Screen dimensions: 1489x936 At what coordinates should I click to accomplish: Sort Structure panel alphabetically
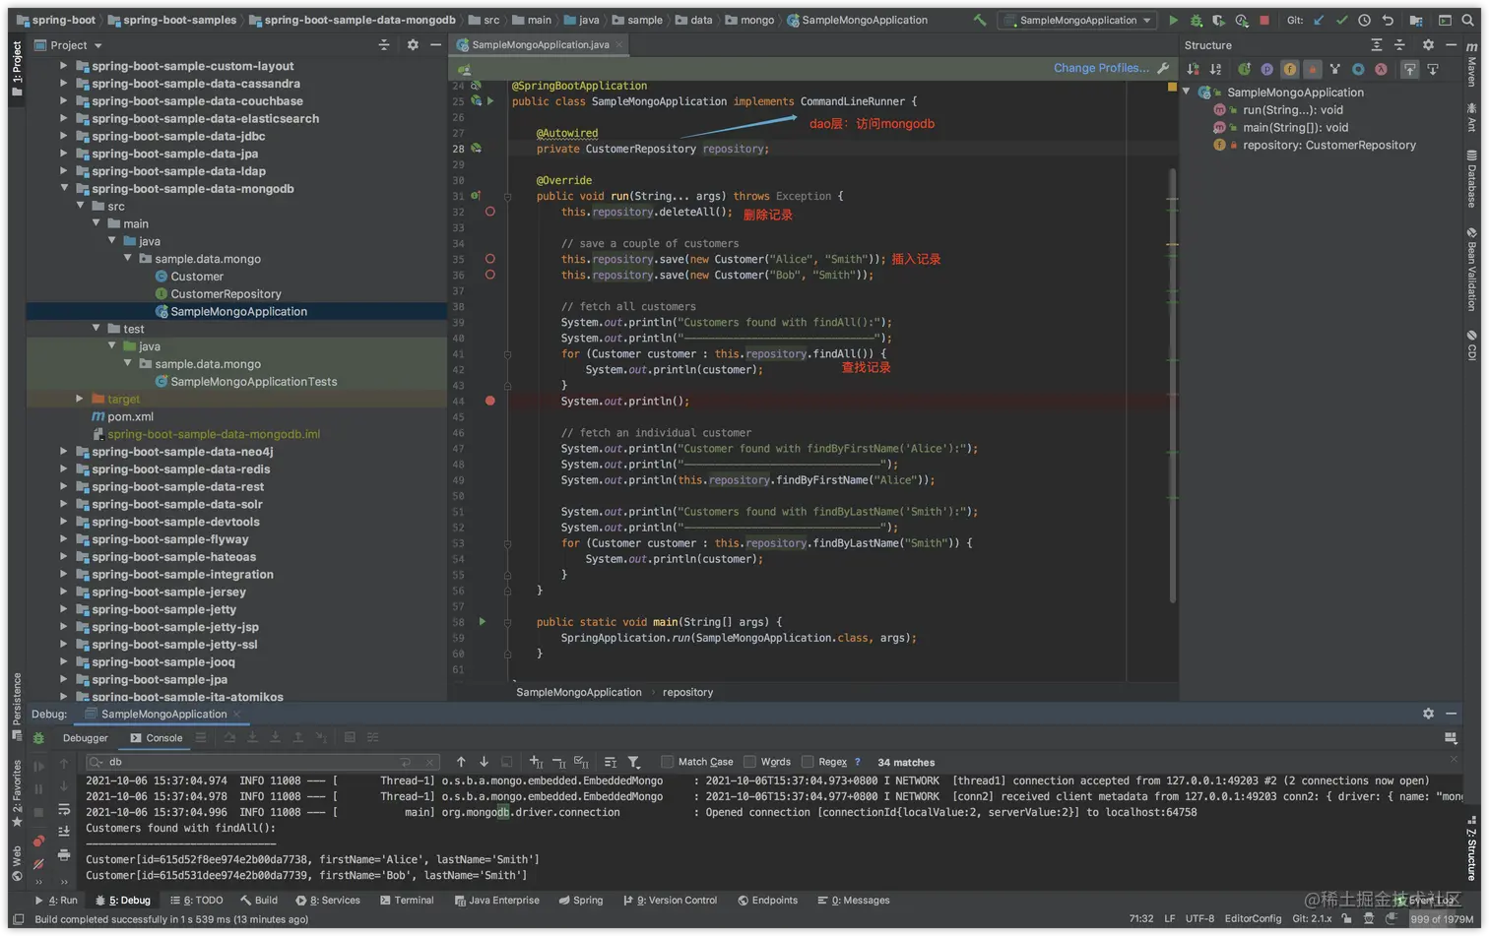pos(1215,69)
